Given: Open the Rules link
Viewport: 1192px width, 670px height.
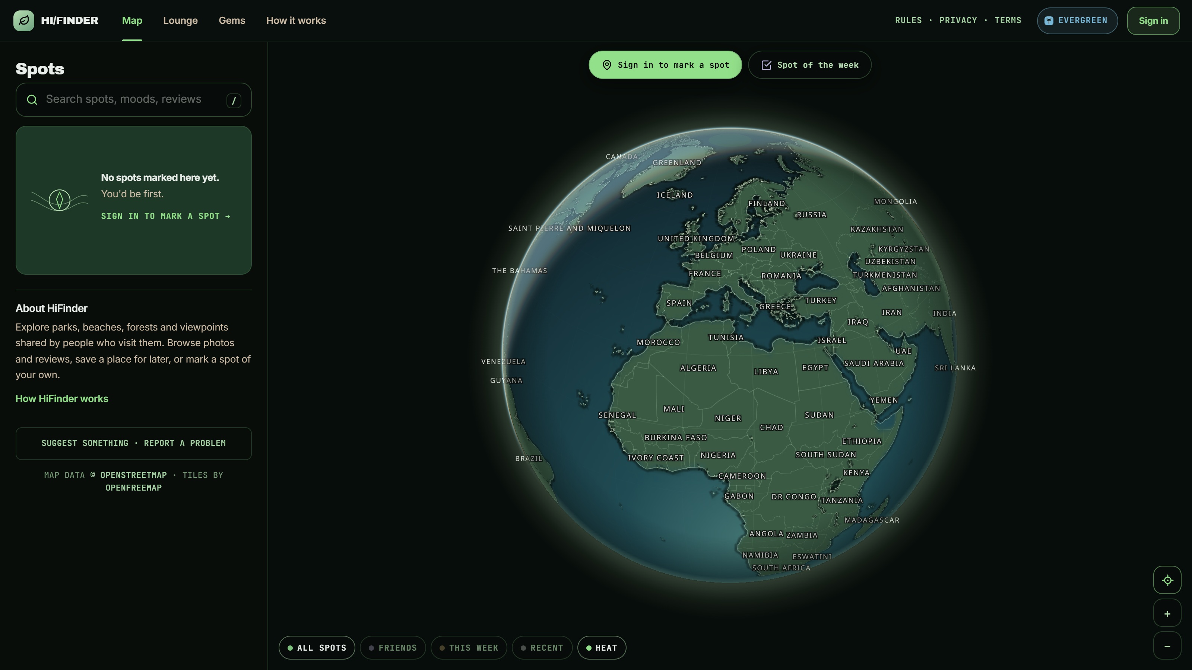Looking at the screenshot, I should click(908, 20).
